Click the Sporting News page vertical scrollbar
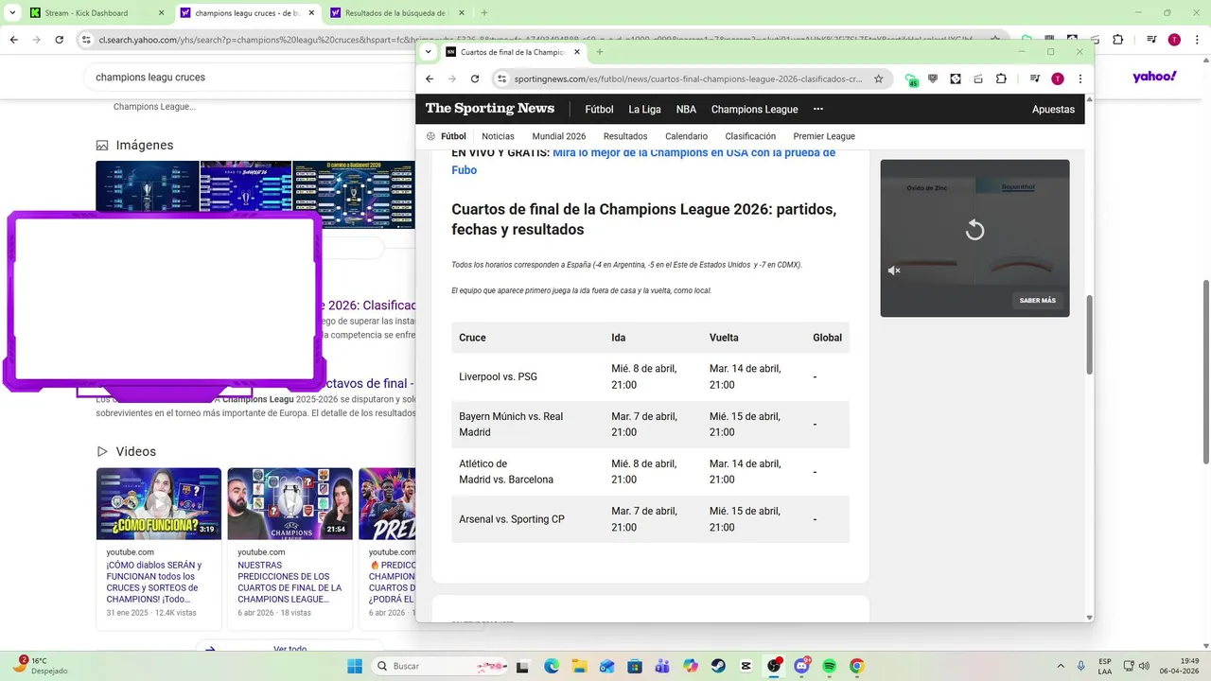Image resolution: width=1211 pixels, height=681 pixels. [1089, 334]
